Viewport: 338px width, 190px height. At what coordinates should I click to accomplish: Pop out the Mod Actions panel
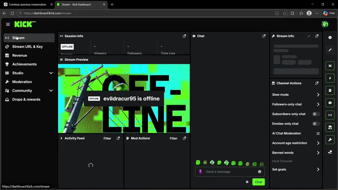pyautogui.click(x=184, y=138)
